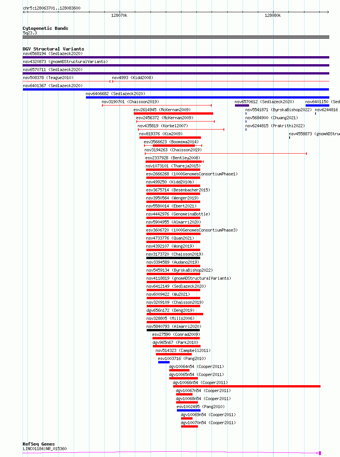Select nsv819376 (Kim2009) variant
The height and width of the screenshot is (457, 340).
coord(161,134)
